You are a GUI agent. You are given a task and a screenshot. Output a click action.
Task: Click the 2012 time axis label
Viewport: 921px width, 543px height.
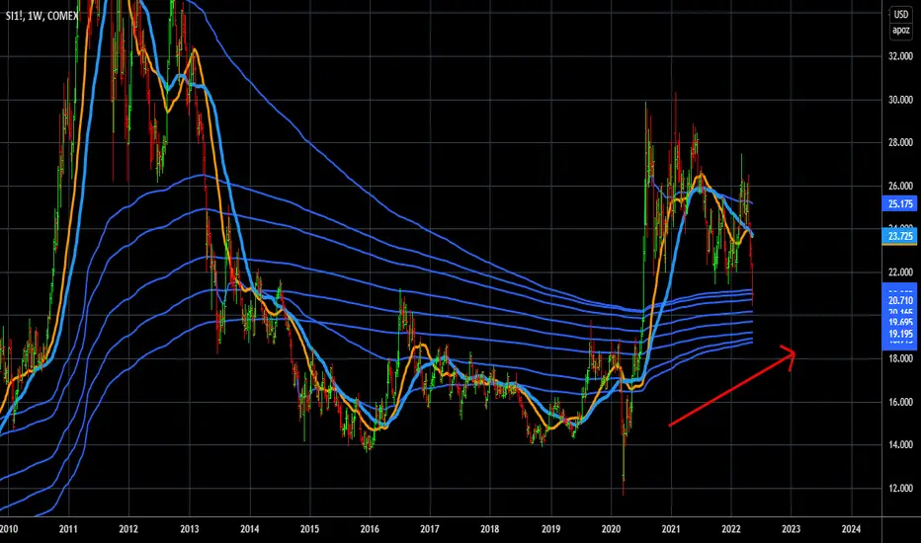[128, 529]
